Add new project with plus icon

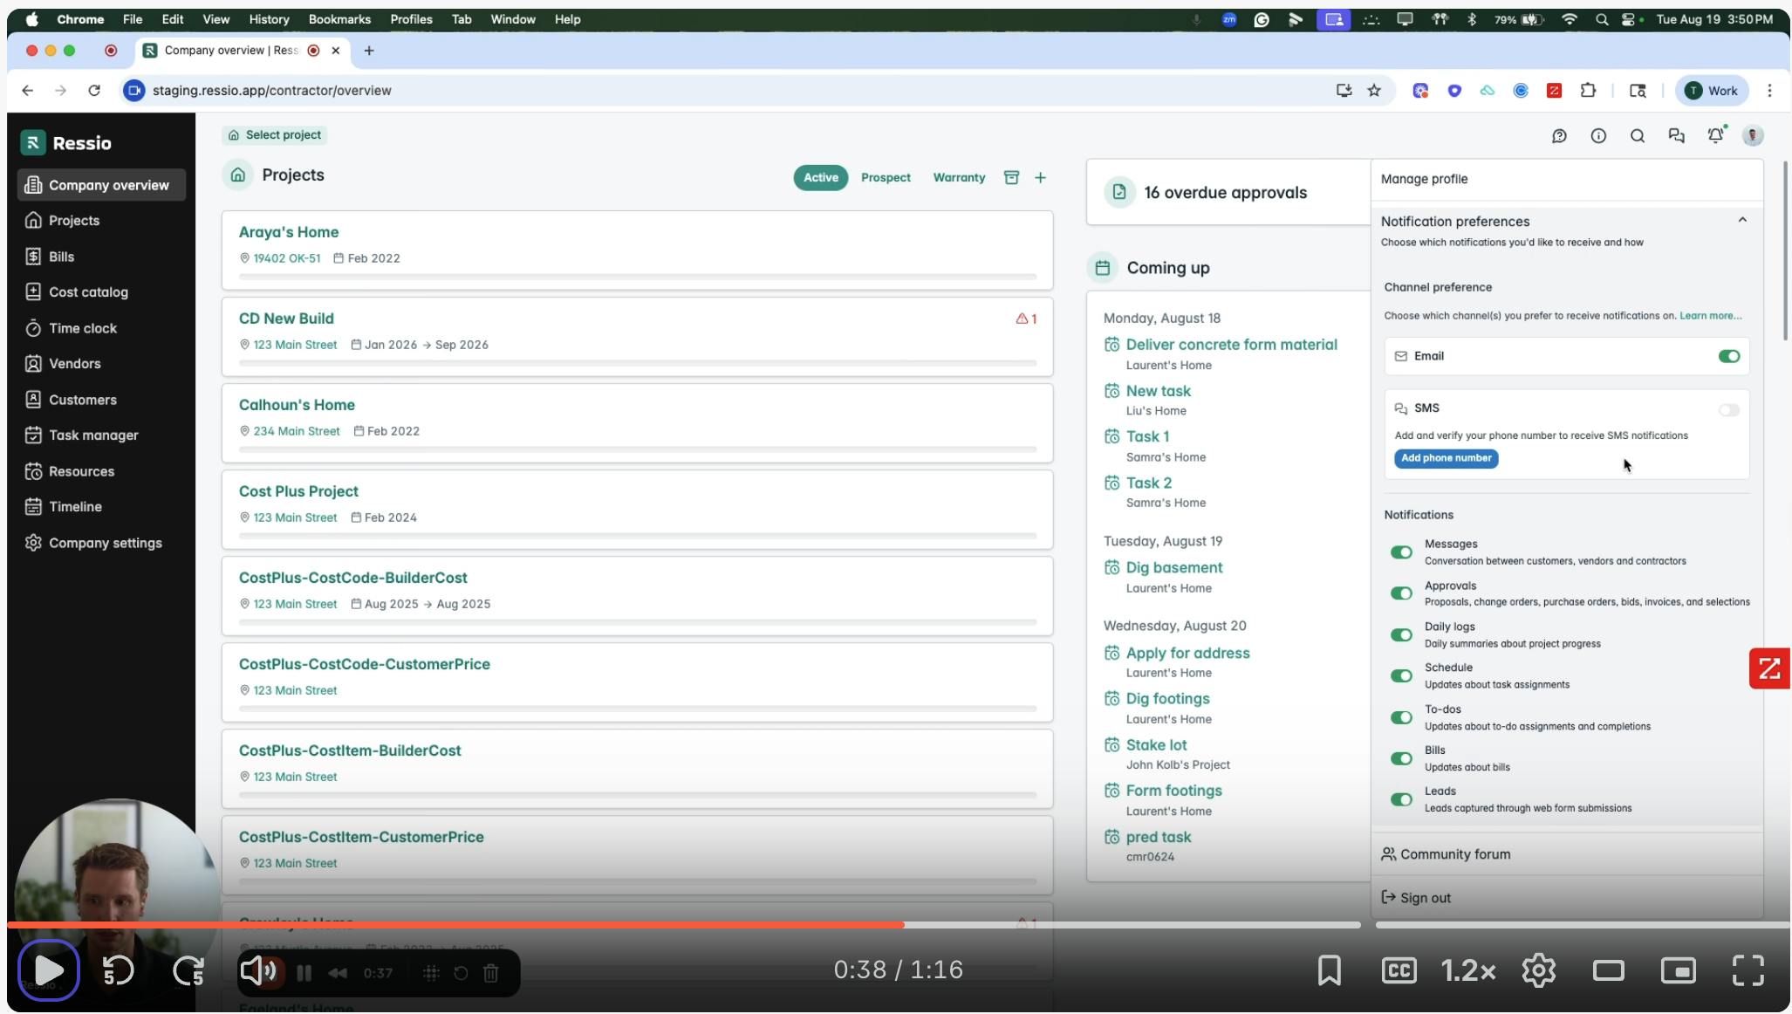1040,177
